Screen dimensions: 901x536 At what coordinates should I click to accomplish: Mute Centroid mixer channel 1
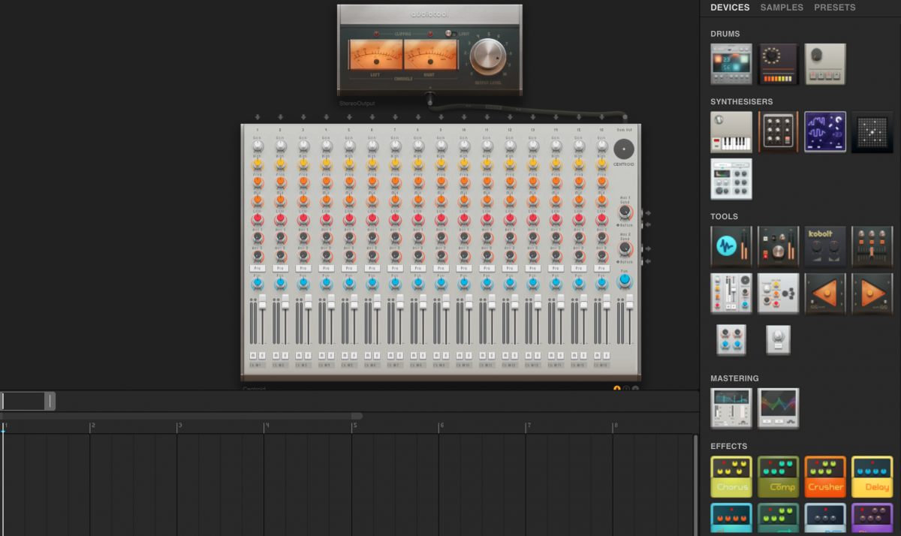[x=254, y=355]
